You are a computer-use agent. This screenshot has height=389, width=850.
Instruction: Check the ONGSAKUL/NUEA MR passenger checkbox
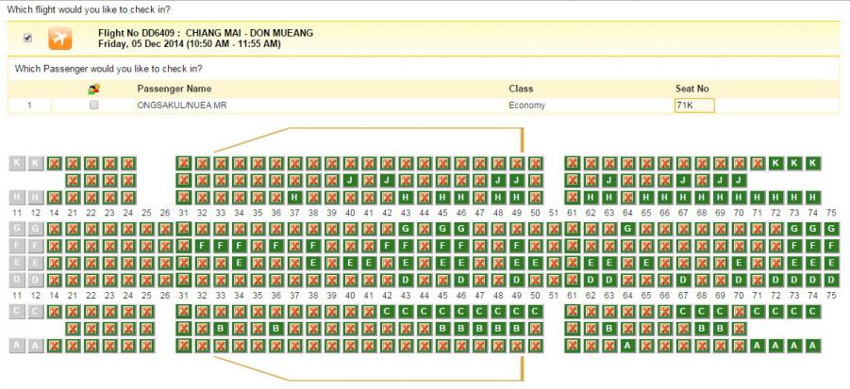pyautogui.click(x=93, y=105)
